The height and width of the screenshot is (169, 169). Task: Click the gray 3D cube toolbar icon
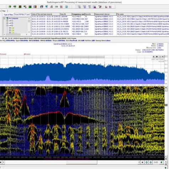[x=42, y=7]
